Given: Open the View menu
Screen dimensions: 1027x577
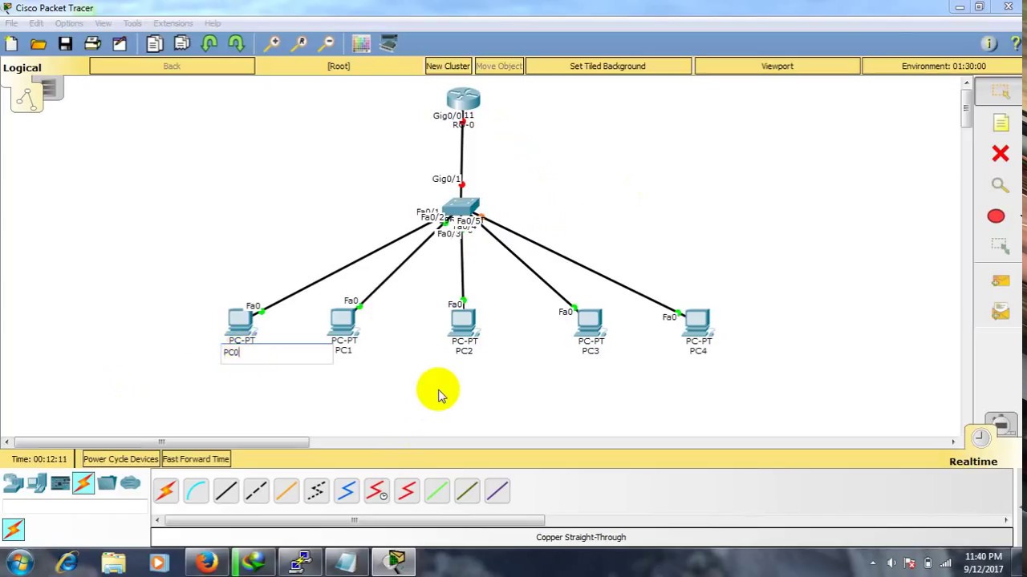Looking at the screenshot, I should [x=103, y=23].
